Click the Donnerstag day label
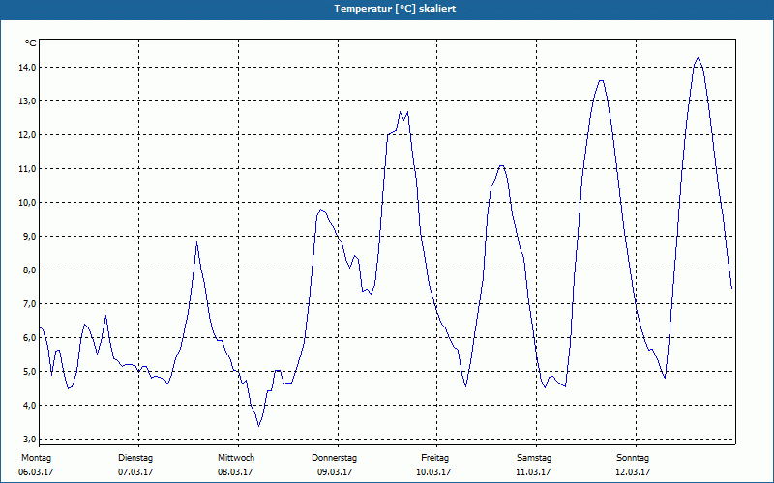The width and height of the screenshot is (774, 483). click(x=334, y=458)
